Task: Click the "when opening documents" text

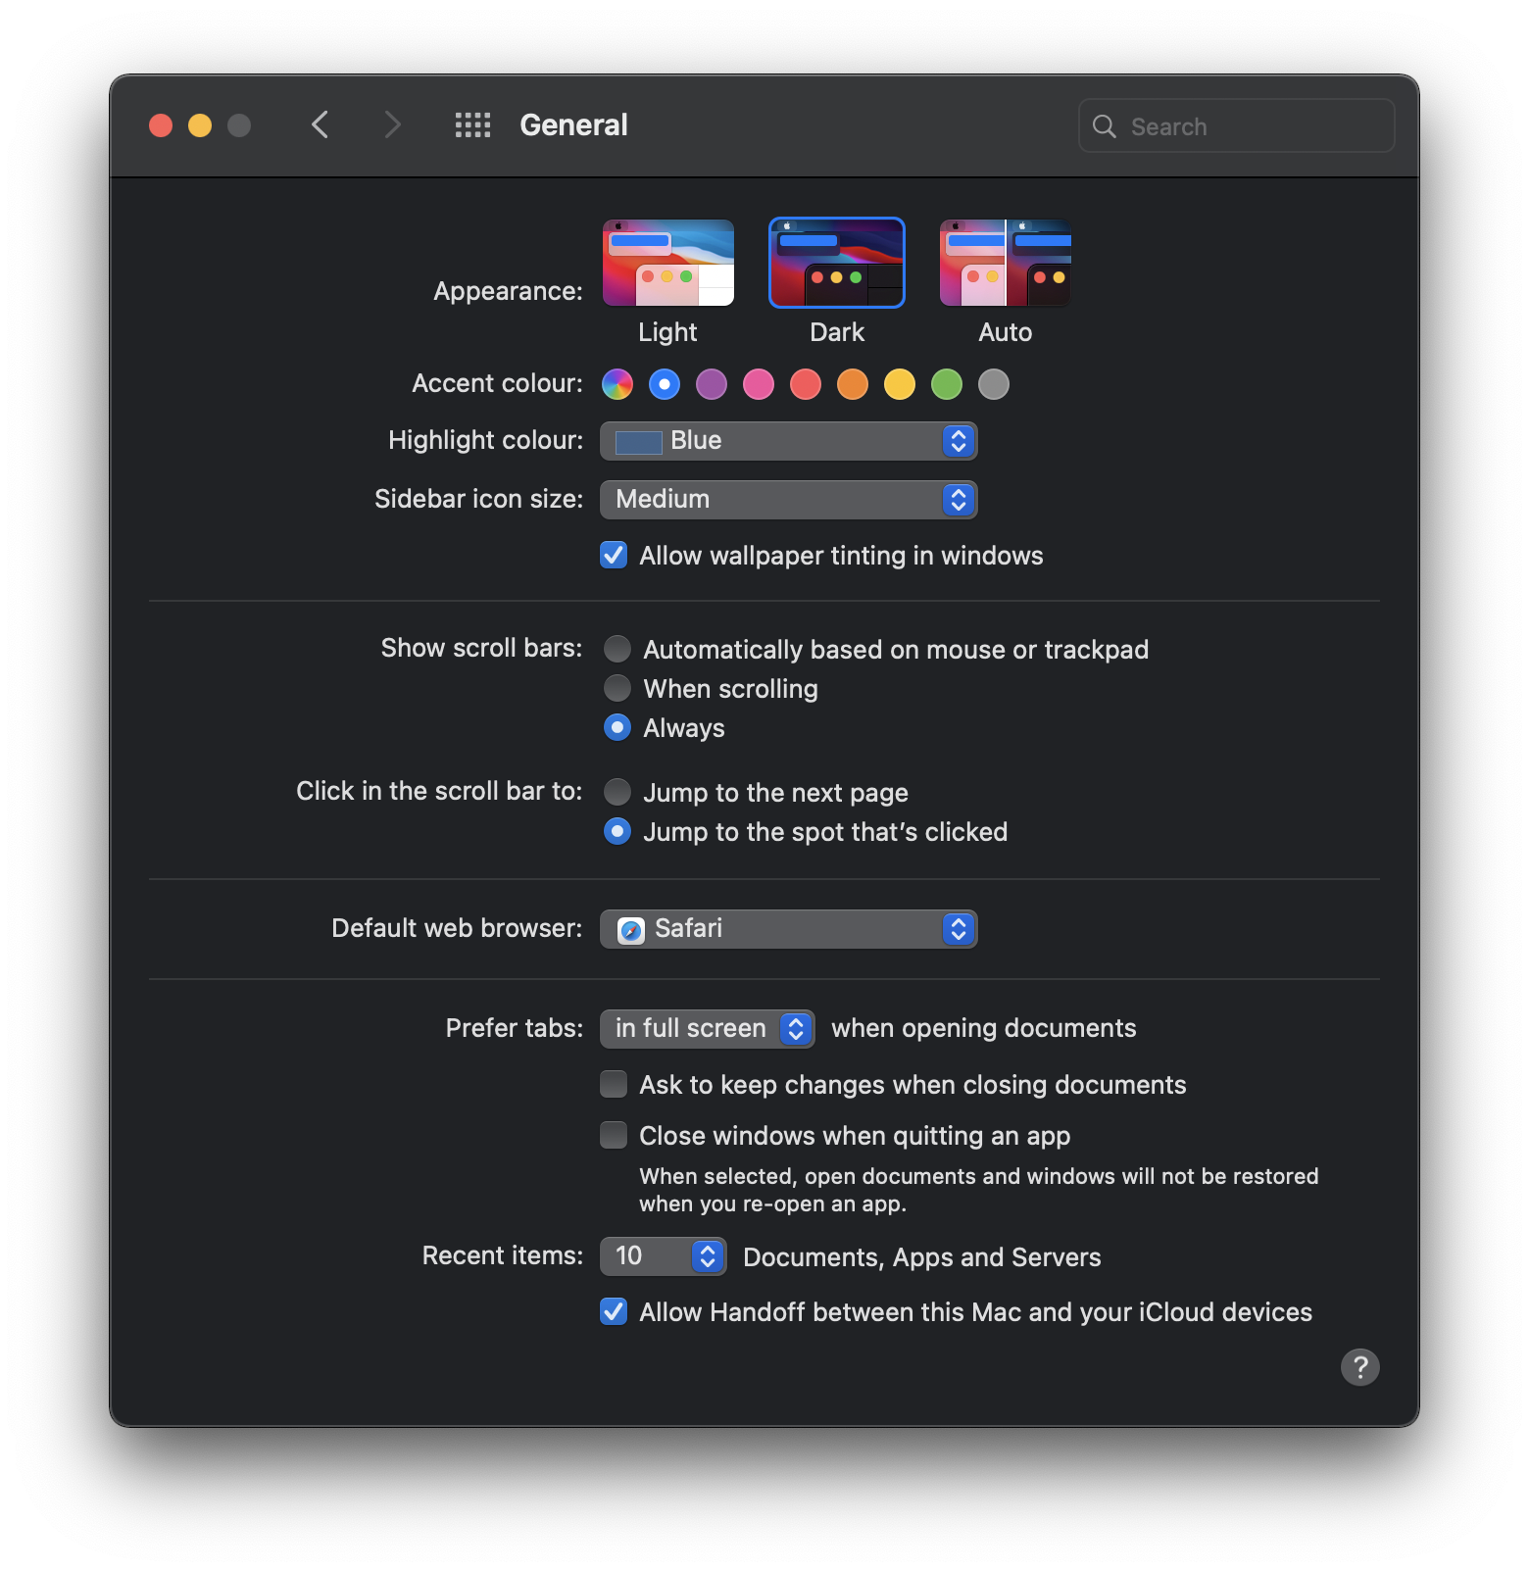Action: point(984,1028)
